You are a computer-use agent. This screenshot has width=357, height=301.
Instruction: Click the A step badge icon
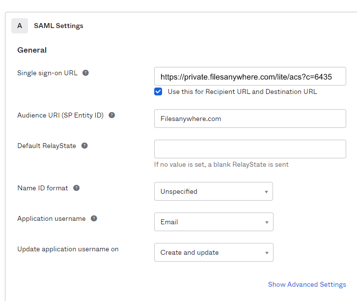pos(20,26)
